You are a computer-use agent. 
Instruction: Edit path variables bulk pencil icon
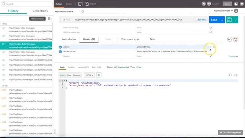point(211,28)
